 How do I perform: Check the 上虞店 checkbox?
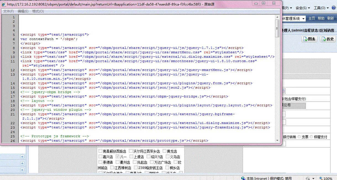click(131, 157)
